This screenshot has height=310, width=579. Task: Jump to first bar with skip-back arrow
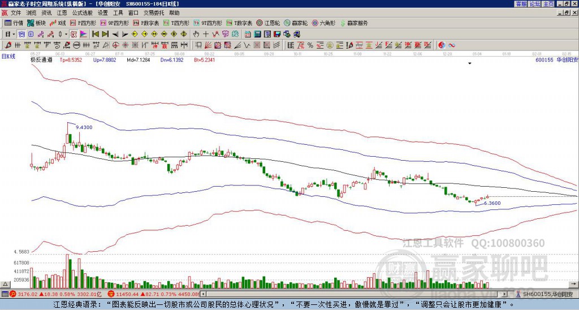point(95,35)
